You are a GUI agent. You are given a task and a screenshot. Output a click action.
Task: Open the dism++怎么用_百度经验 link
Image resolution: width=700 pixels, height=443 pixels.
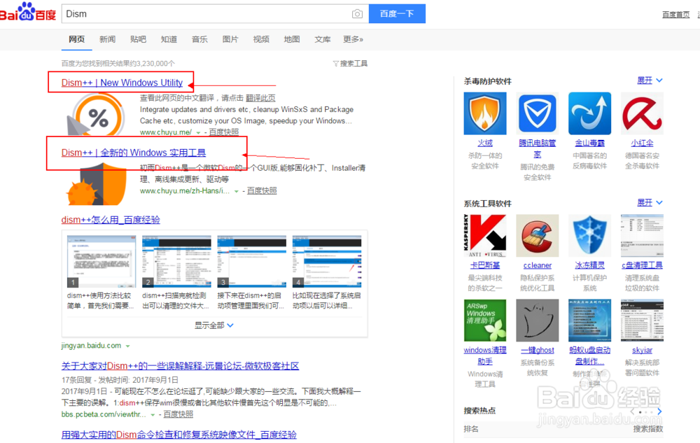click(x=111, y=220)
